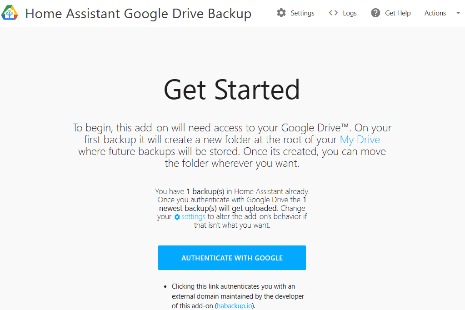This screenshot has width=465, height=310.
Task: Visit the habackup.io link
Action: tap(235, 306)
